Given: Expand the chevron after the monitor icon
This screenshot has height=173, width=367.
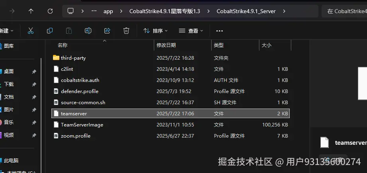Looking at the screenshot, I should (x=82, y=11).
